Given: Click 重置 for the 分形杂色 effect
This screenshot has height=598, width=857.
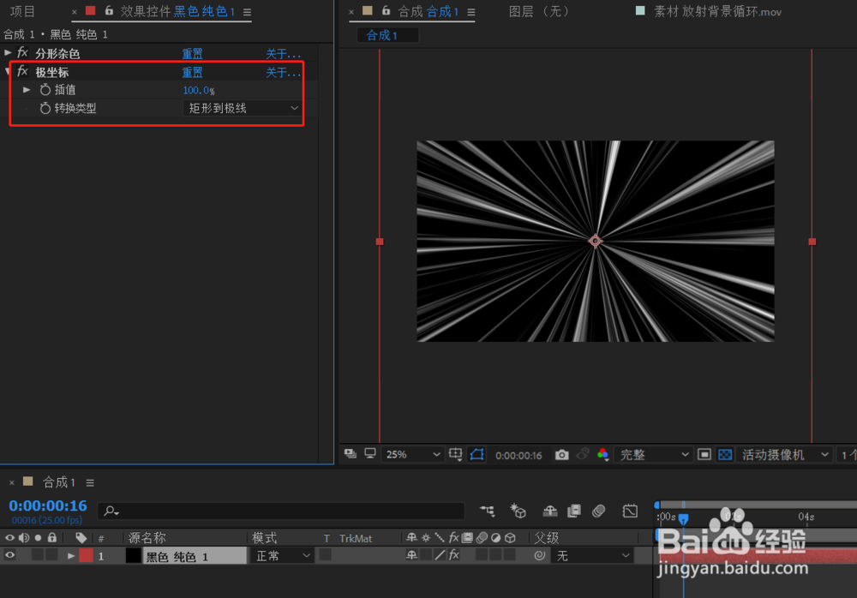Looking at the screenshot, I should tap(192, 54).
